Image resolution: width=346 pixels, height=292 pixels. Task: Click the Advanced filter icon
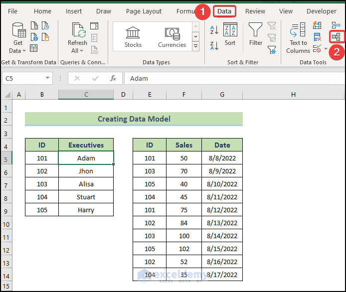coord(272,49)
